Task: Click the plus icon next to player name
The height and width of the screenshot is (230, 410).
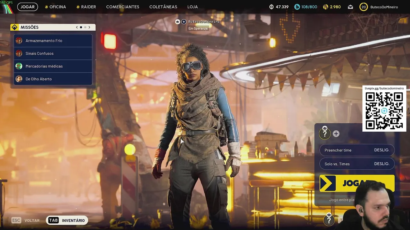Action: coord(184,22)
